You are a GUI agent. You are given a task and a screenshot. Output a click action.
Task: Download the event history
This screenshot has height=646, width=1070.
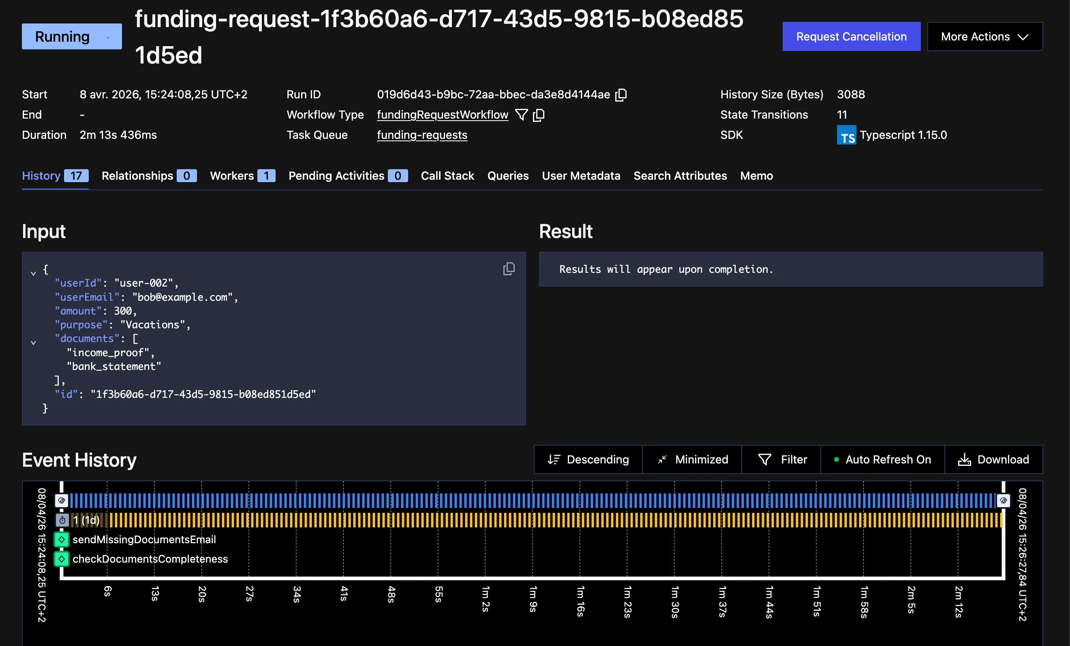pyautogui.click(x=994, y=459)
